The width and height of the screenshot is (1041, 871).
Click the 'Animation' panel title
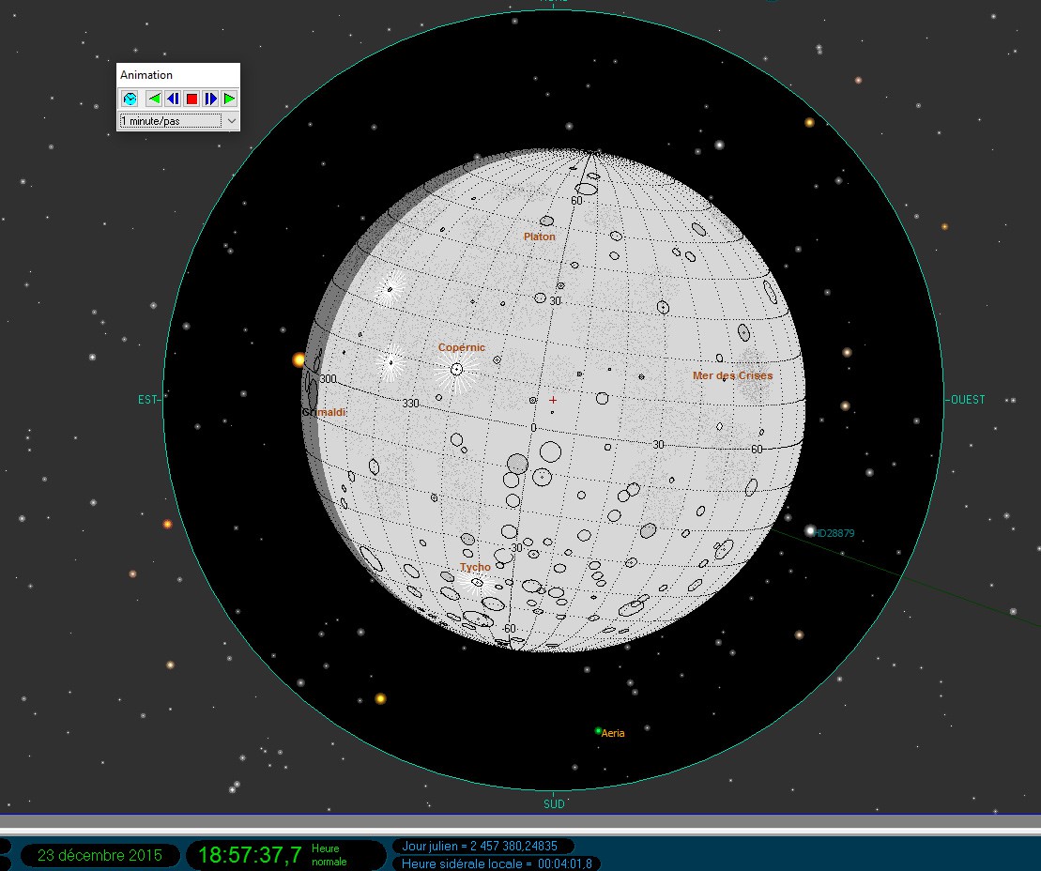[x=146, y=75]
